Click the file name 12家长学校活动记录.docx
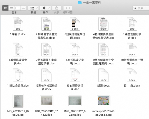This screenshot has height=119, width=149. [x=46, y=87]
